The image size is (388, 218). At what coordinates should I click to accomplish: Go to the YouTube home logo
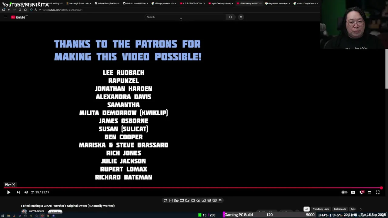(18, 17)
